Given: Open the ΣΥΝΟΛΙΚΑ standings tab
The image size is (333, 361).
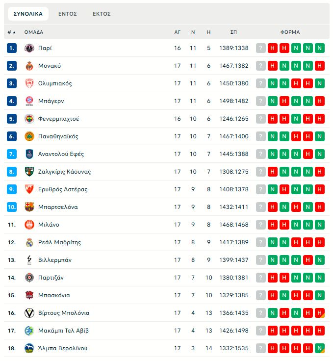Looking at the screenshot, I should [28, 14].
